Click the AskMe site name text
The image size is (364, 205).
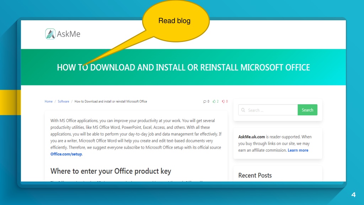tap(69, 34)
